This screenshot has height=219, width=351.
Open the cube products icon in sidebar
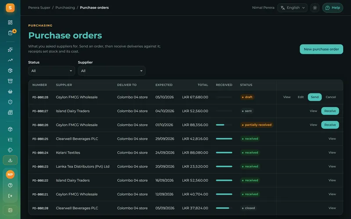10,129
